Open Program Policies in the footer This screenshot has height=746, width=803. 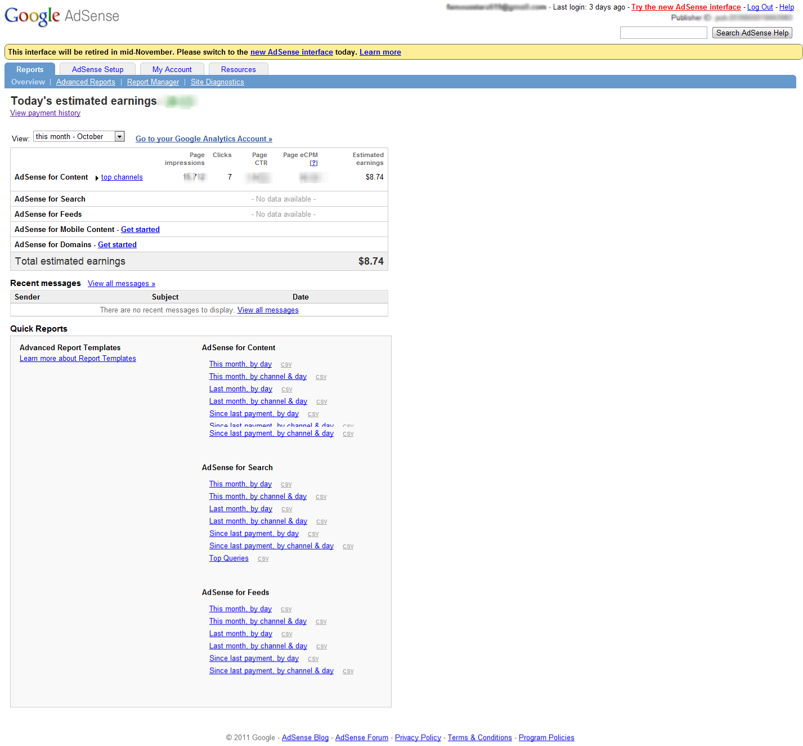pyautogui.click(x=546, y=738)
